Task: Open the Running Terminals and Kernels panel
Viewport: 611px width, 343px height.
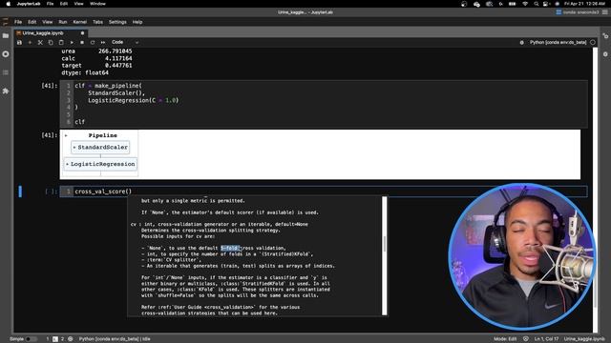Action: click(x=6, y=54)
